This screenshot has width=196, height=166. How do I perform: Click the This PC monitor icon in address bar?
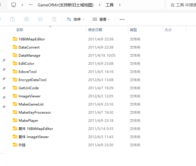pos(14,5)
